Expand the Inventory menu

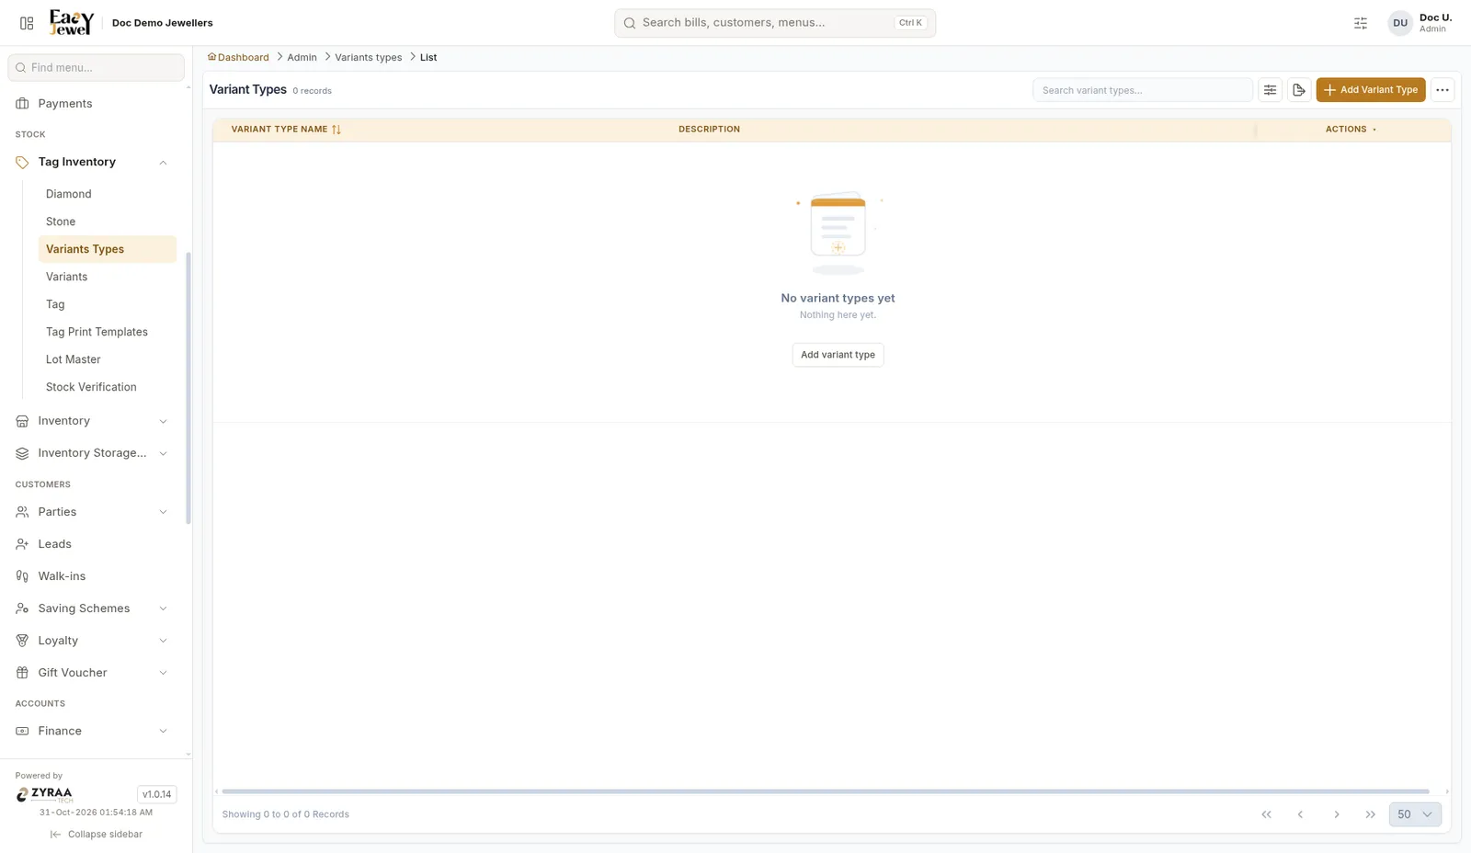click(163, 422)
